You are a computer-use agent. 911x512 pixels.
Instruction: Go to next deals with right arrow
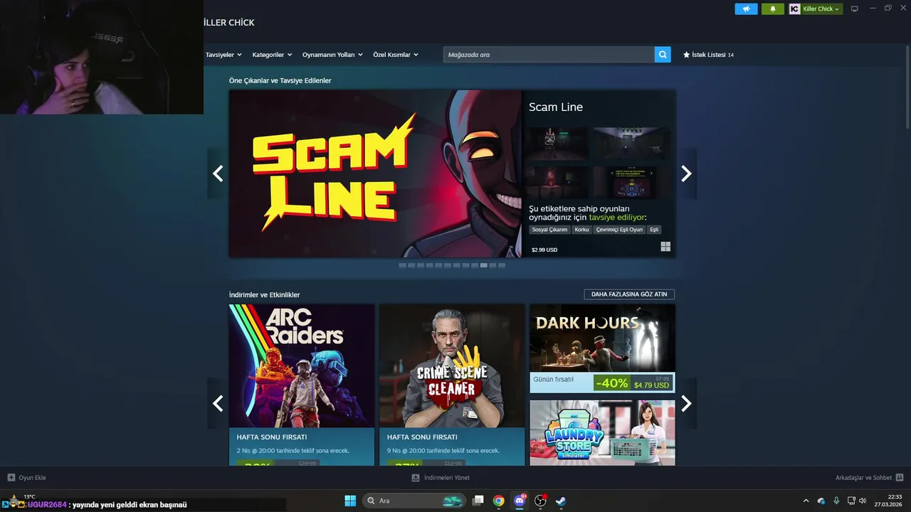click(686, 403)
